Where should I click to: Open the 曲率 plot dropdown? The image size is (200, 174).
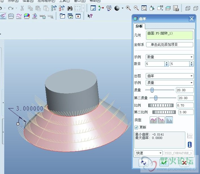point(170,76)
